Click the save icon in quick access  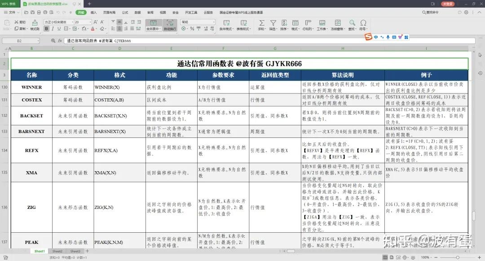32,13
